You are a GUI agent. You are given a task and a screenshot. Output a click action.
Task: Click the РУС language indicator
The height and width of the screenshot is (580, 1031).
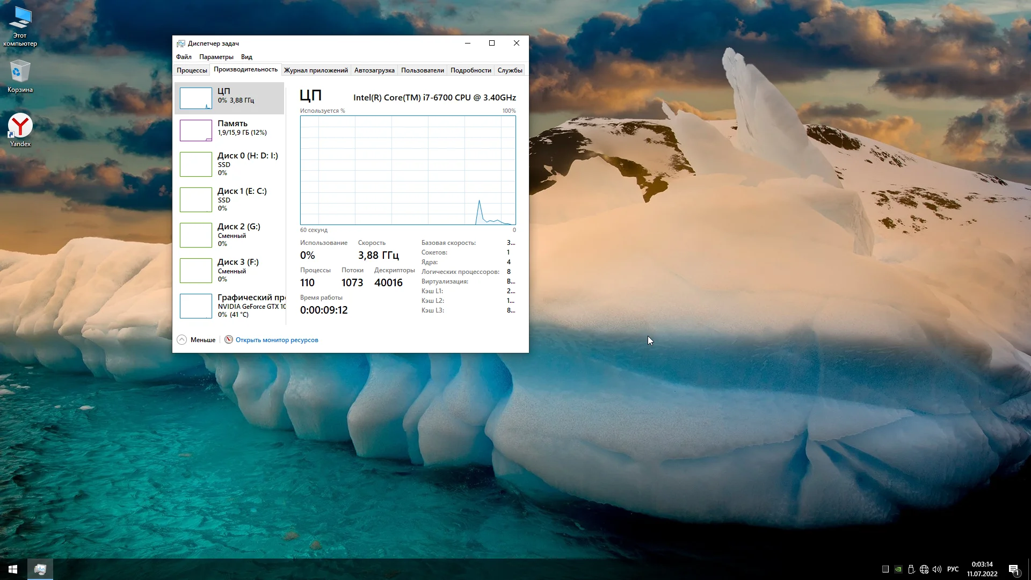[x=953, y=569]
